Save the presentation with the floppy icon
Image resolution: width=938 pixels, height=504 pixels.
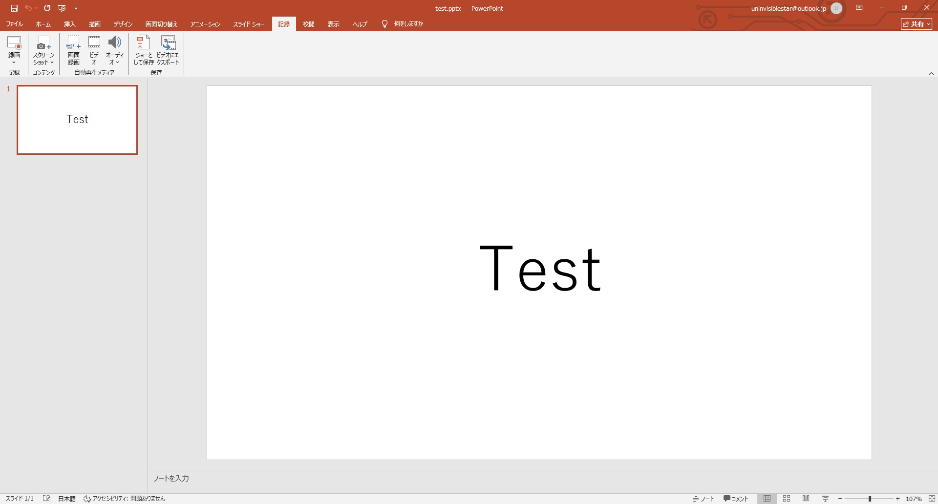click(x=14, y=8)
